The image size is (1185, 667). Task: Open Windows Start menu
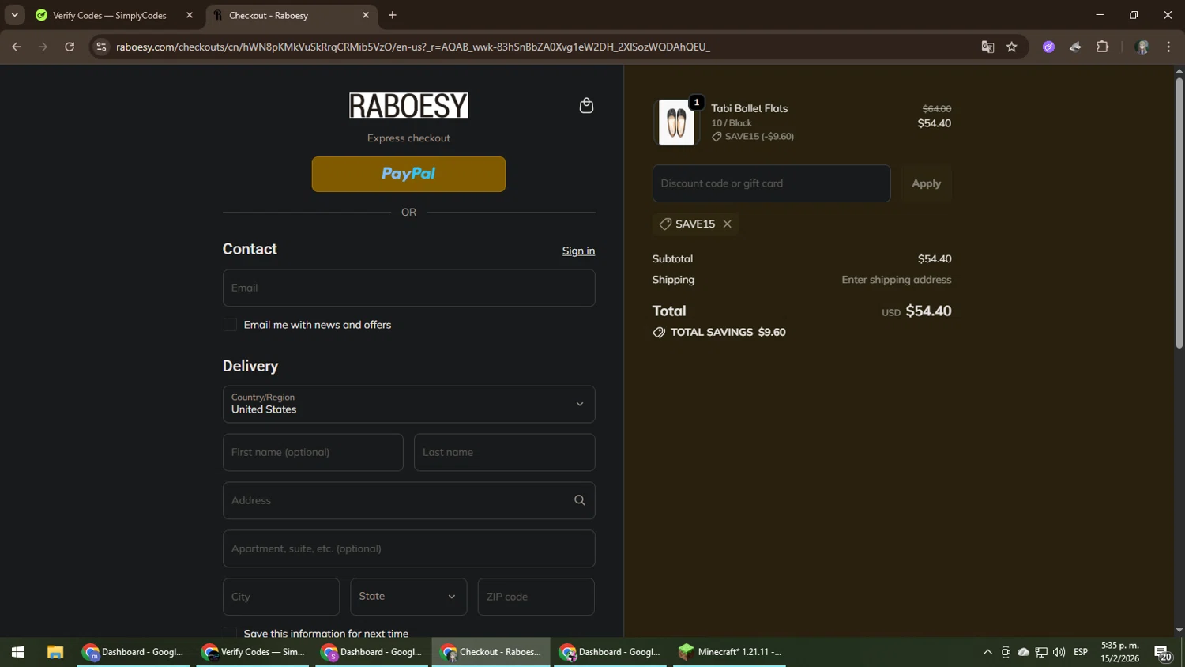17,652
